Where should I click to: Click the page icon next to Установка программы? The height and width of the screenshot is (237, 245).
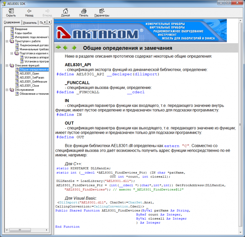click(22, 61)
